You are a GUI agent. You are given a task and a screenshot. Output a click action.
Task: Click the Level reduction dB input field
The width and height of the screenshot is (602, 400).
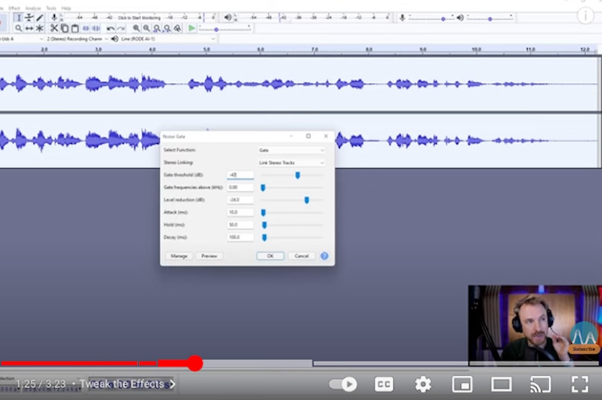[x=240, y=200]
